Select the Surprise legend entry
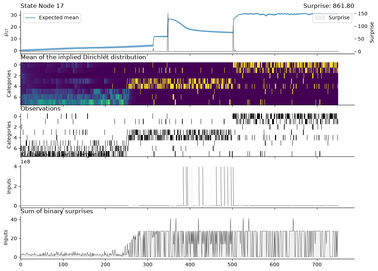Screen dimensions: 378x271 pos(332,18)
